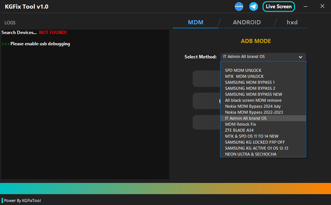
Task: Select Nokia MDM Bypass 2022-2023
Action: coord(254,112)
